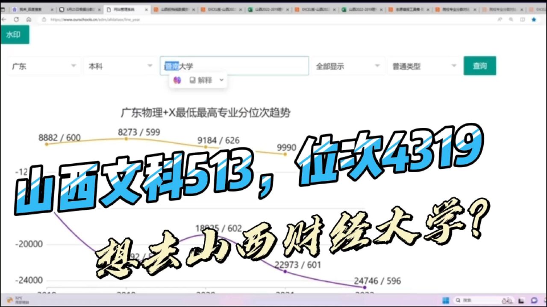View site info lock icon
This screenshot has width=547, height=307.
(x=44, y=19)
